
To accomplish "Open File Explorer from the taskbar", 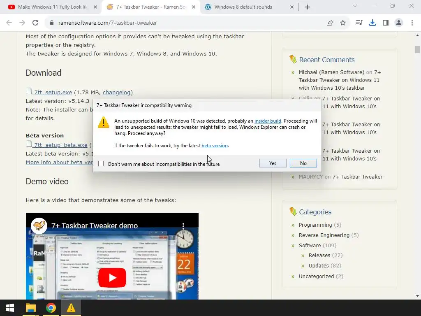I will coord(30,308).
